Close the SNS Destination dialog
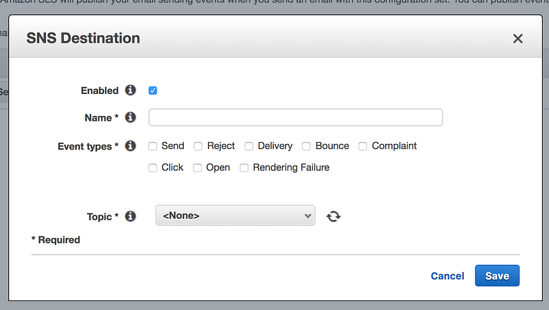The width and height of the screenshot is (549, 310). 518,38
